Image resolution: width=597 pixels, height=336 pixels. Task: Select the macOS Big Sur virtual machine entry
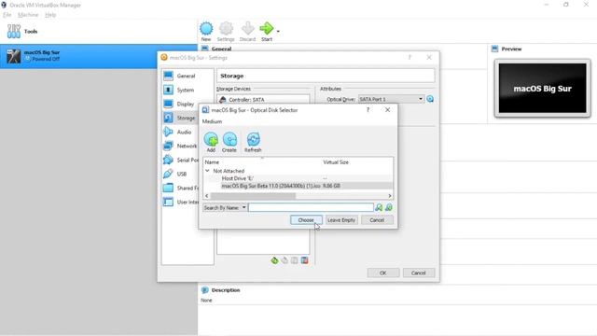click(x=99, y=56)
